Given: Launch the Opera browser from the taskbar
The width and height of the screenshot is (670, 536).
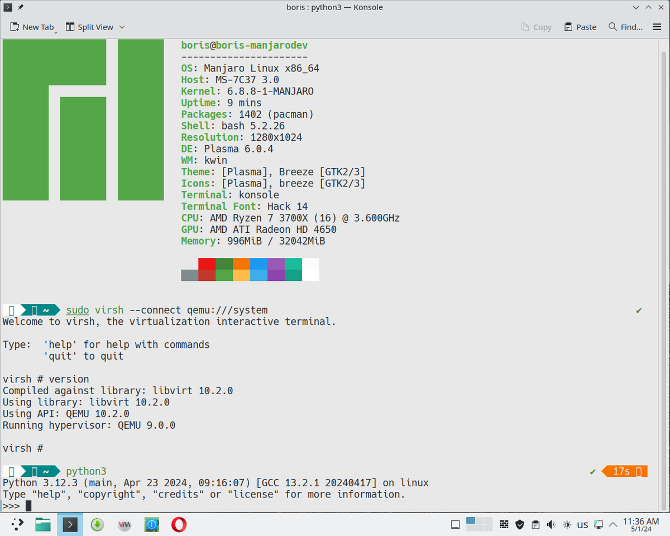Looking at the screenshot, I should tap(179, 524).
